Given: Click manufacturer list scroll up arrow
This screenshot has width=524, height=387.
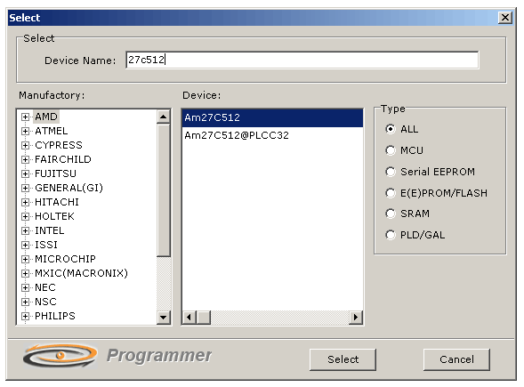Looking at the screenshot, I should point(164,117).
